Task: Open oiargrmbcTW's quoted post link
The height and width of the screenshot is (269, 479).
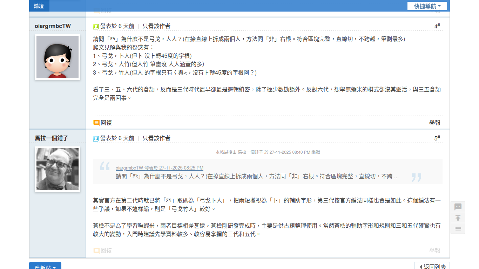Action: (x=159, y=168)
